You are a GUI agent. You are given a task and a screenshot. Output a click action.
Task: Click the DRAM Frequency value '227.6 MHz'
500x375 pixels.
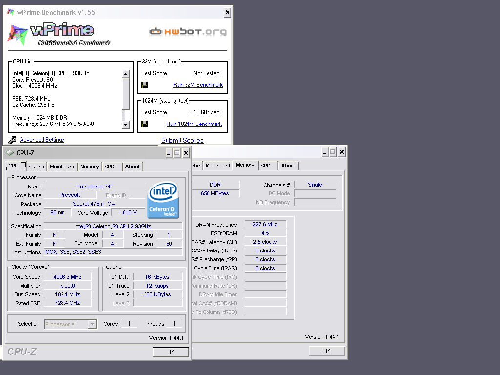(265, 224)
